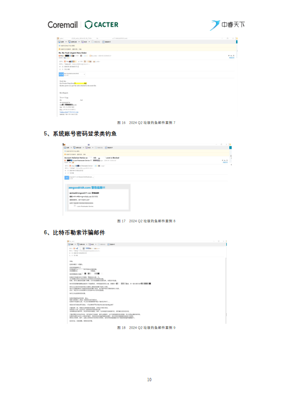Screen dimensions: 289x410
Task: Open the attachment dropdown arrow in first email
Action: pos(84,75)
